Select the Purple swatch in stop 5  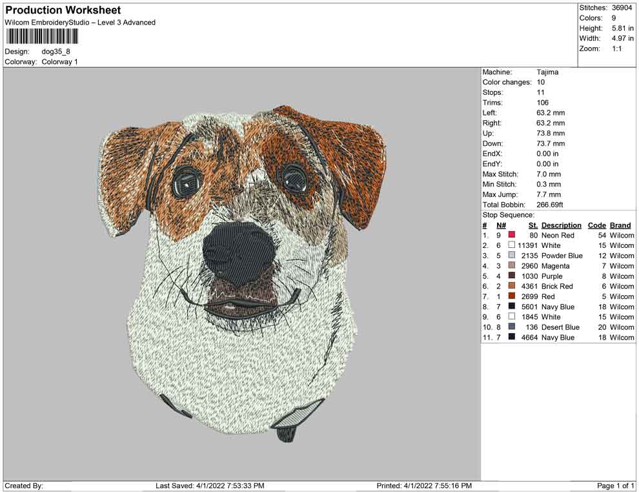(x=512, y=276)
